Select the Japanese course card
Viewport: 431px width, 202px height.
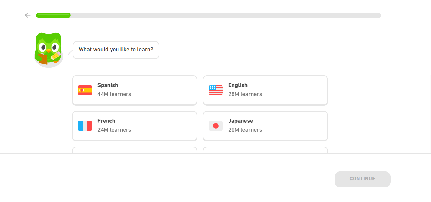pos(265,126)
